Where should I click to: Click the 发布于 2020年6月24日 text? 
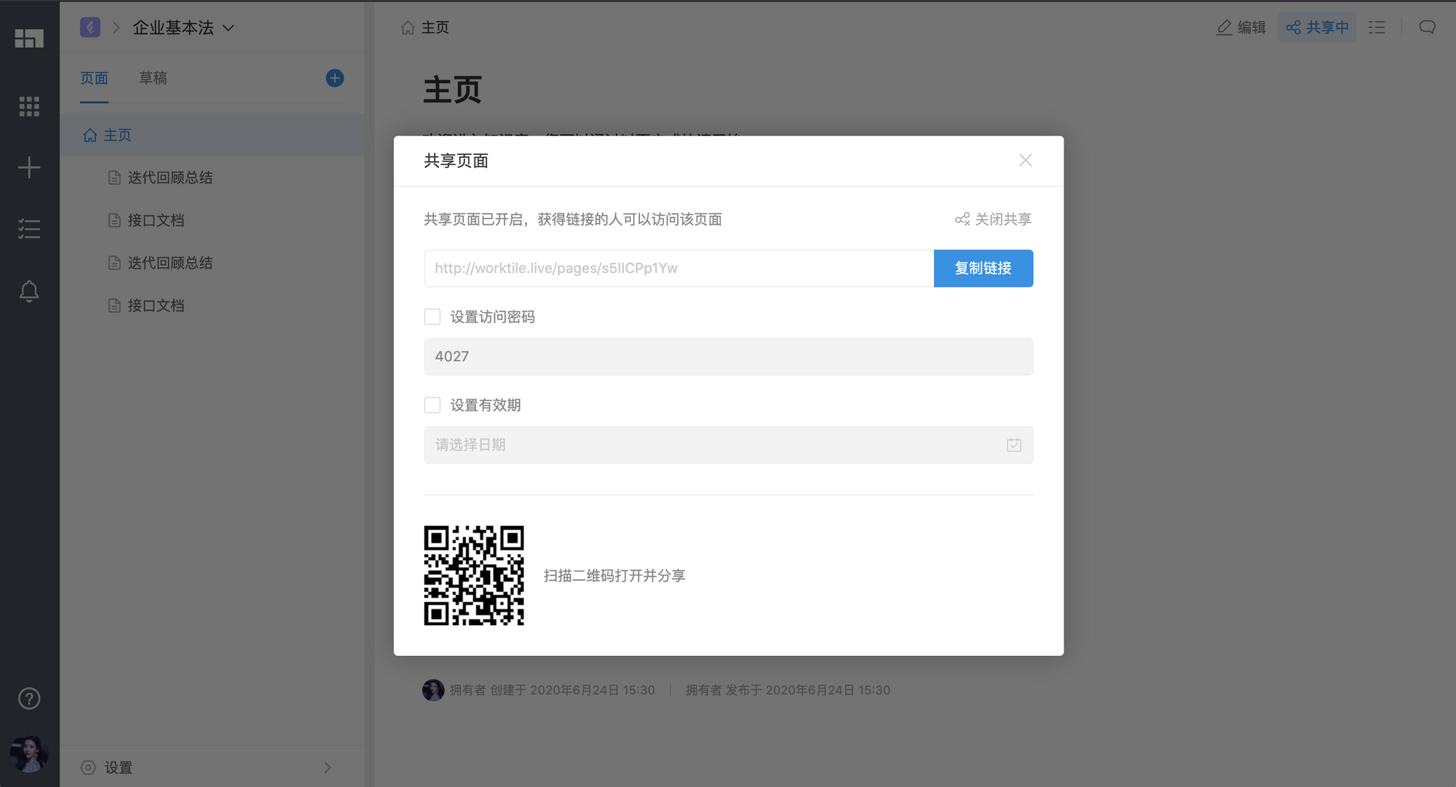click(808, 690)
